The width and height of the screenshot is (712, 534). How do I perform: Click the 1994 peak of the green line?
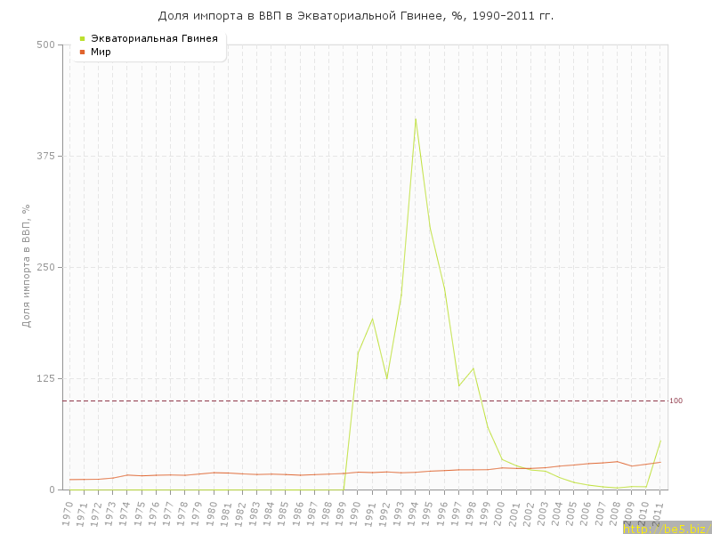[x=416, y=118]
